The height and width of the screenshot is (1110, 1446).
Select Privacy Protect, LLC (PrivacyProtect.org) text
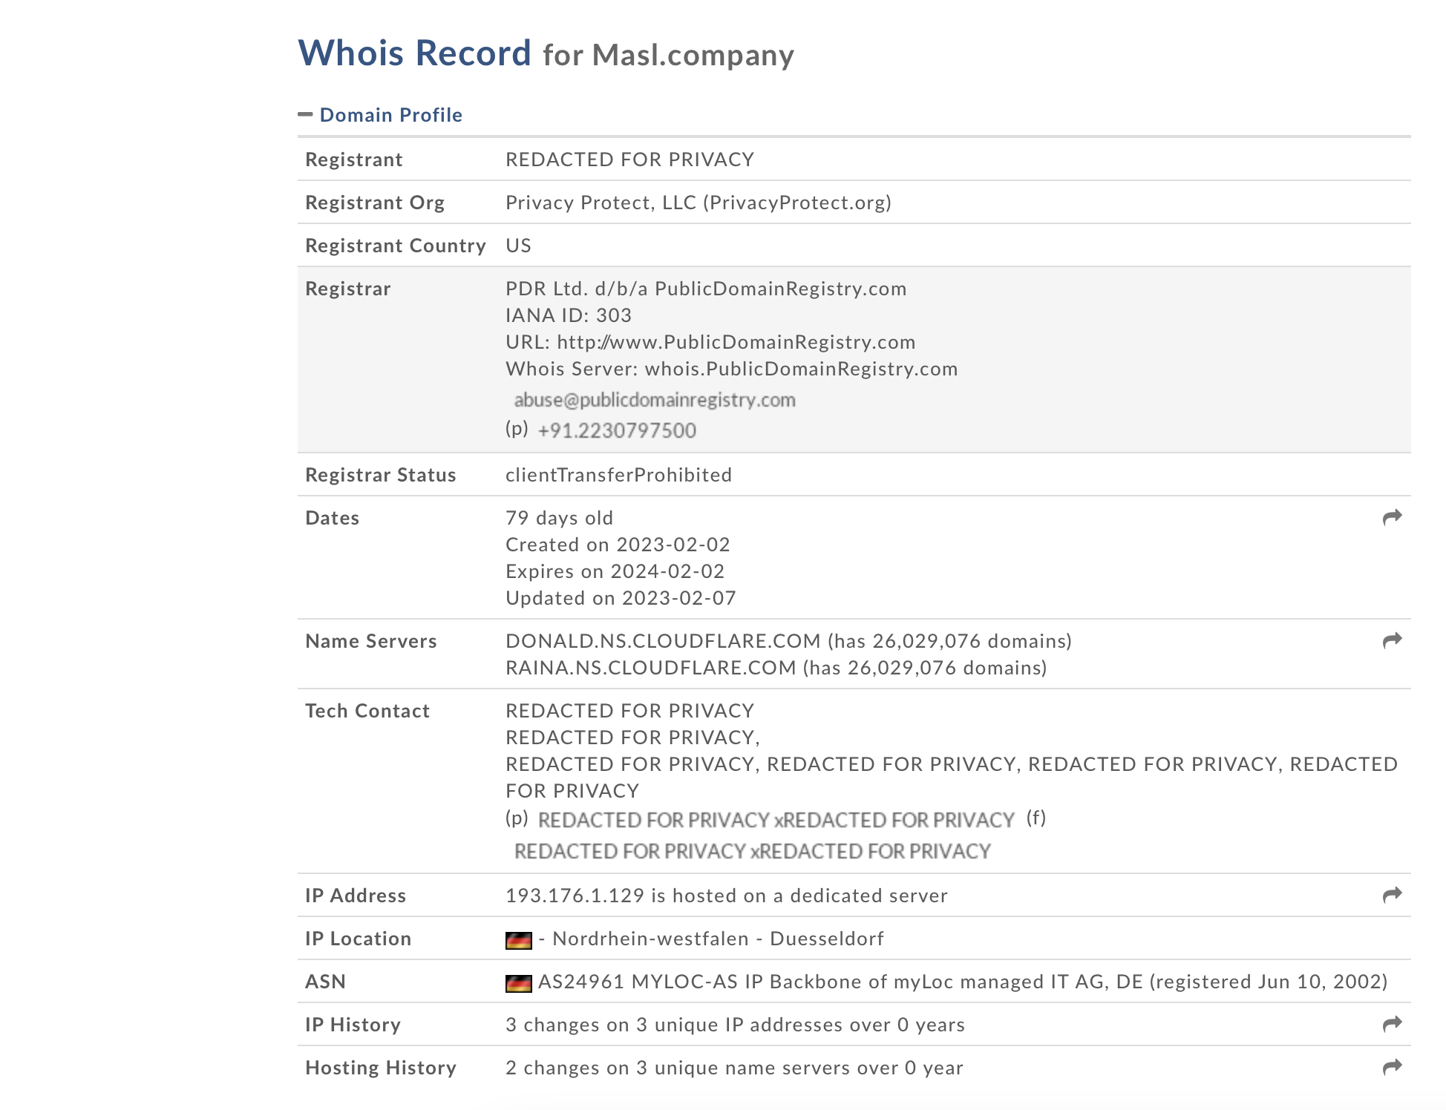tap(699, 203)
